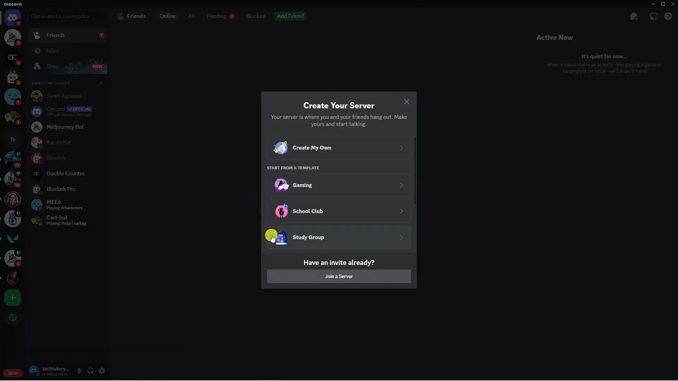Open the Nitro menu item
This screenshot has height=381, width=678.
(x=53, y=50)
